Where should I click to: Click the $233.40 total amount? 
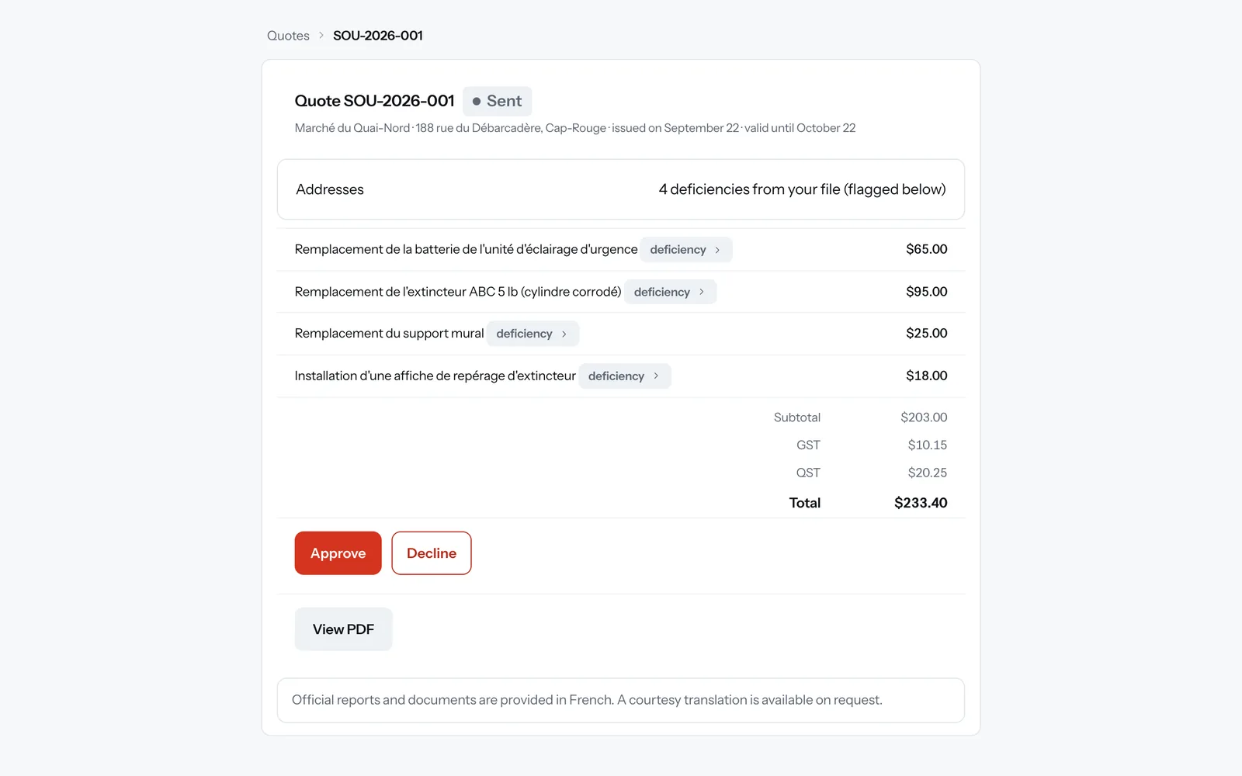tap(921, 503)
